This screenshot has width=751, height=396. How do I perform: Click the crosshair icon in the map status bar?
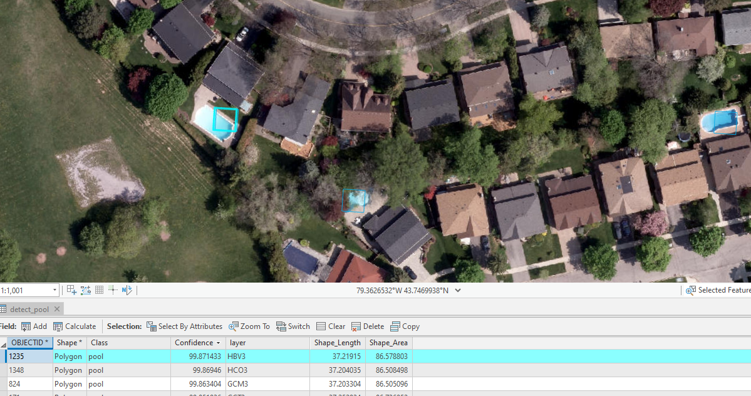point(111,289)
